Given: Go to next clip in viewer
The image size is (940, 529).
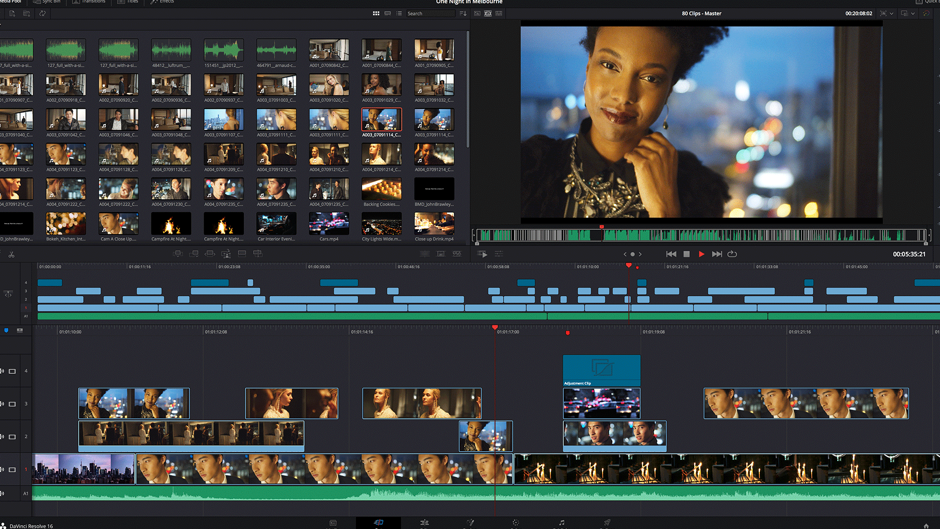Looking at the screenshot, I should tap(717, 254).
